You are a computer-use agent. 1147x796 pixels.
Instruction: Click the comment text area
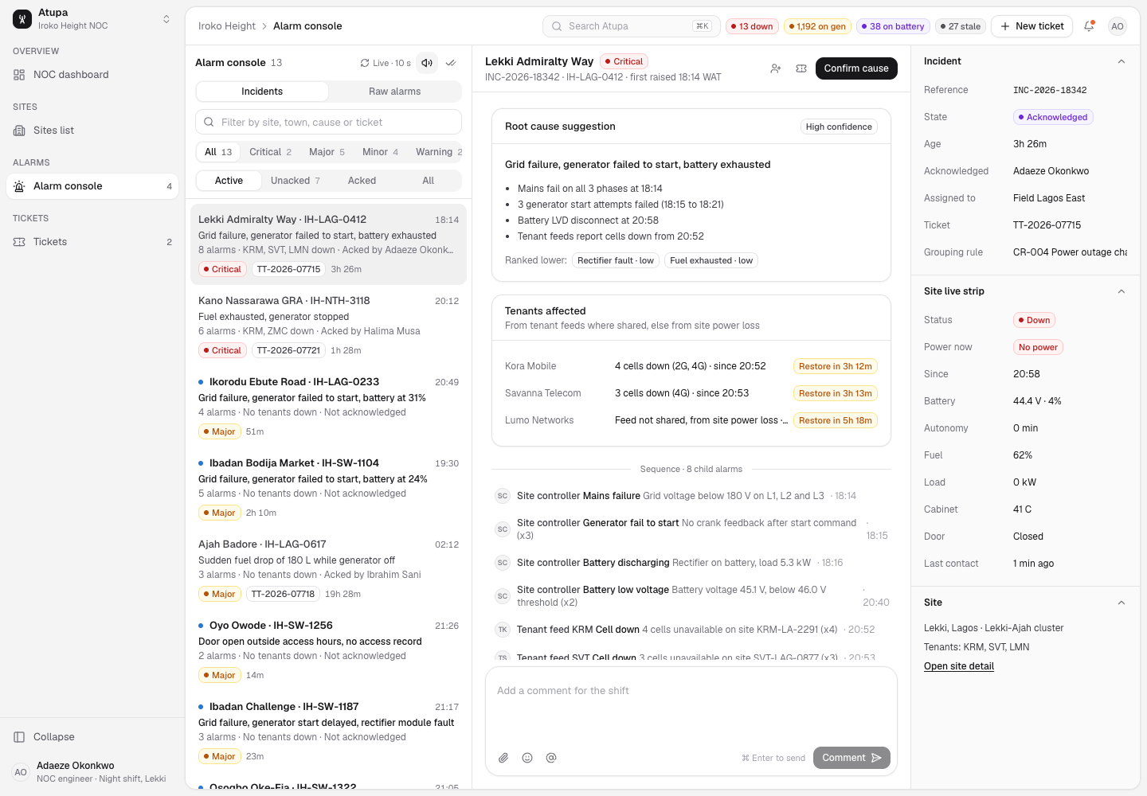[x=691, y=706]
